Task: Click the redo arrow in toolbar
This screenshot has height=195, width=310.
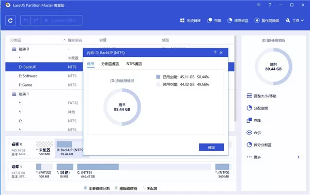Action: [36, 21]
